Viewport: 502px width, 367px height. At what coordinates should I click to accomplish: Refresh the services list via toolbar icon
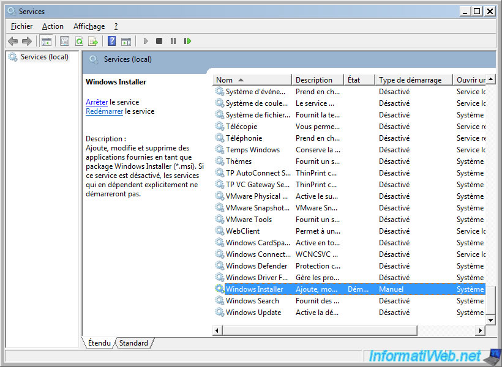point(79,41)
